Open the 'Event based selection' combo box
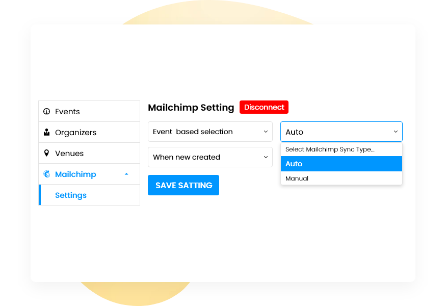 (x=210, y=132)
